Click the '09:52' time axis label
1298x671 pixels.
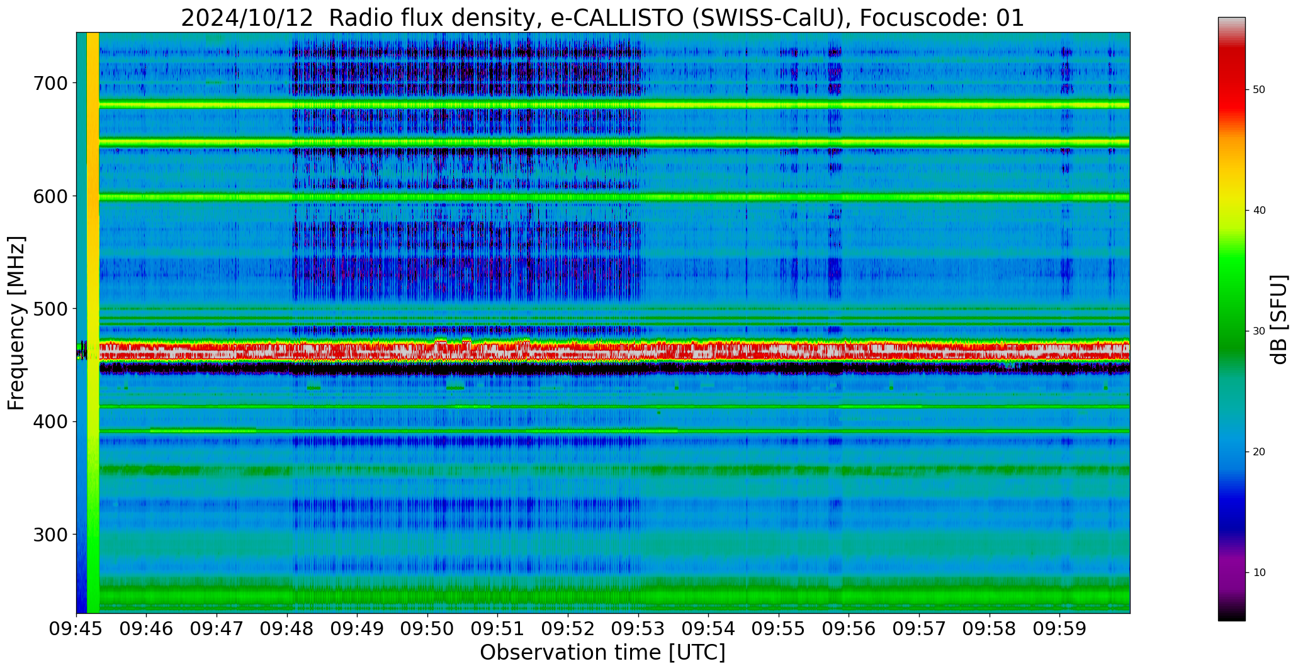click(568, 629)
